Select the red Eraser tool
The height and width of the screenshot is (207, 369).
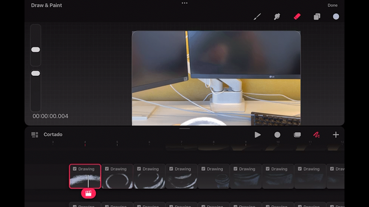[x=297, y=17]
